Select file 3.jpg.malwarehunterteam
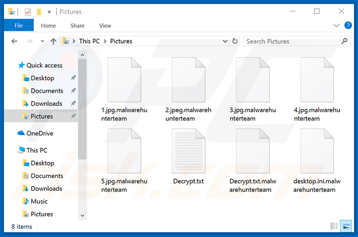 (253, 90)
